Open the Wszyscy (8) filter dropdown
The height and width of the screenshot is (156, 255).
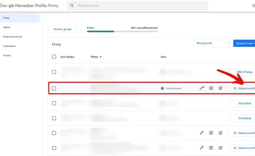tap(213, 43)
